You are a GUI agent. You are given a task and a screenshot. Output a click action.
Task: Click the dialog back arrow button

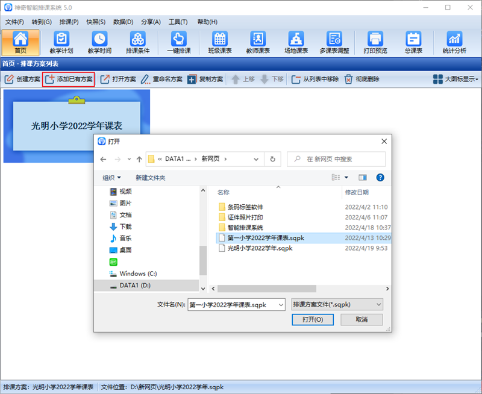(x=103, y=159)
